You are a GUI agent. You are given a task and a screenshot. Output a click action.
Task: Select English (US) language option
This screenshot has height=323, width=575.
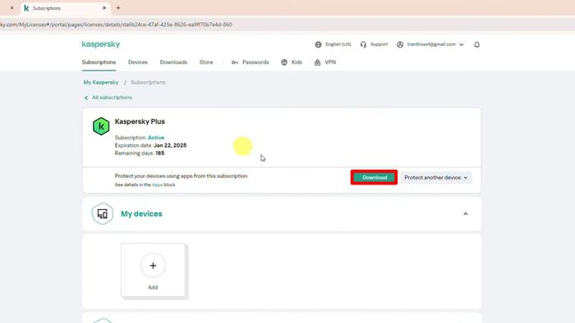pos(338,44)
